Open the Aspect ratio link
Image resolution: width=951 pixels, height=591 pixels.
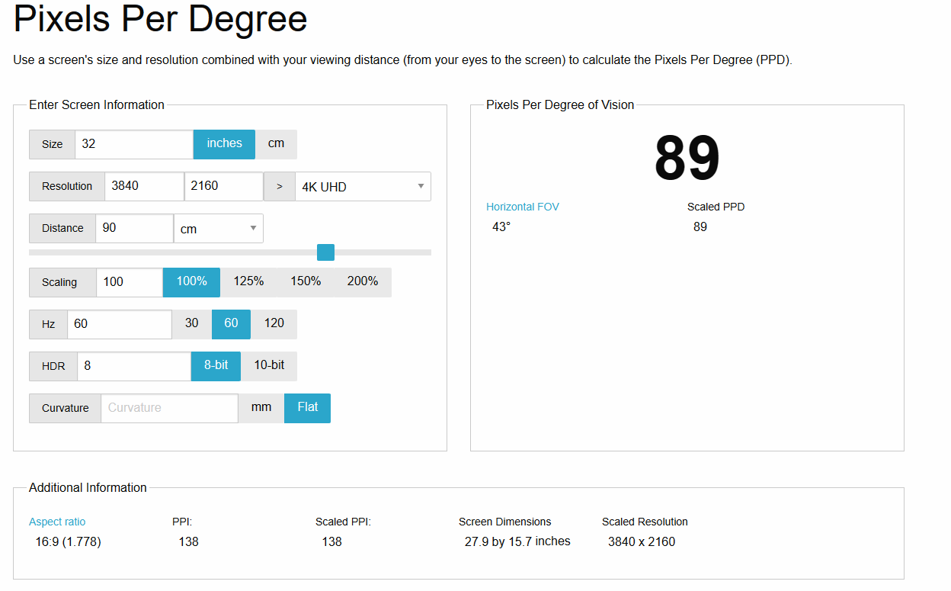[x=57, y=522]
